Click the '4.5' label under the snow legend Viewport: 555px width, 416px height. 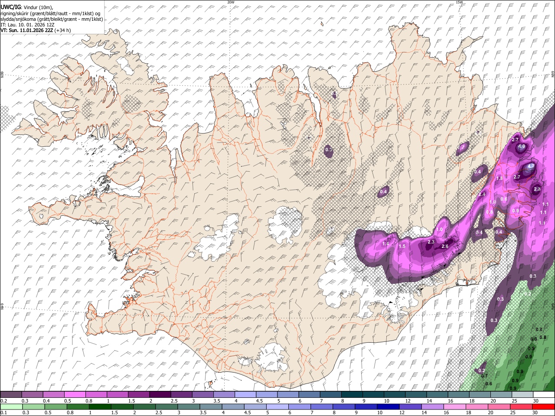pyautogui.click(x=259, y=401)
